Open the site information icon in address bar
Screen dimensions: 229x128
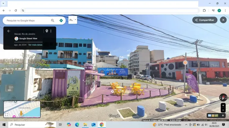pos(23,10)
